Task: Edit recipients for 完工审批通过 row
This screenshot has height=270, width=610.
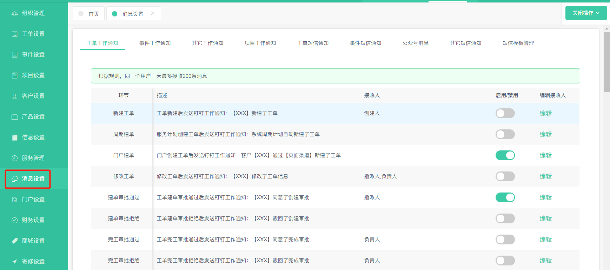Action: pyautogui.click(x=546, y=239)
